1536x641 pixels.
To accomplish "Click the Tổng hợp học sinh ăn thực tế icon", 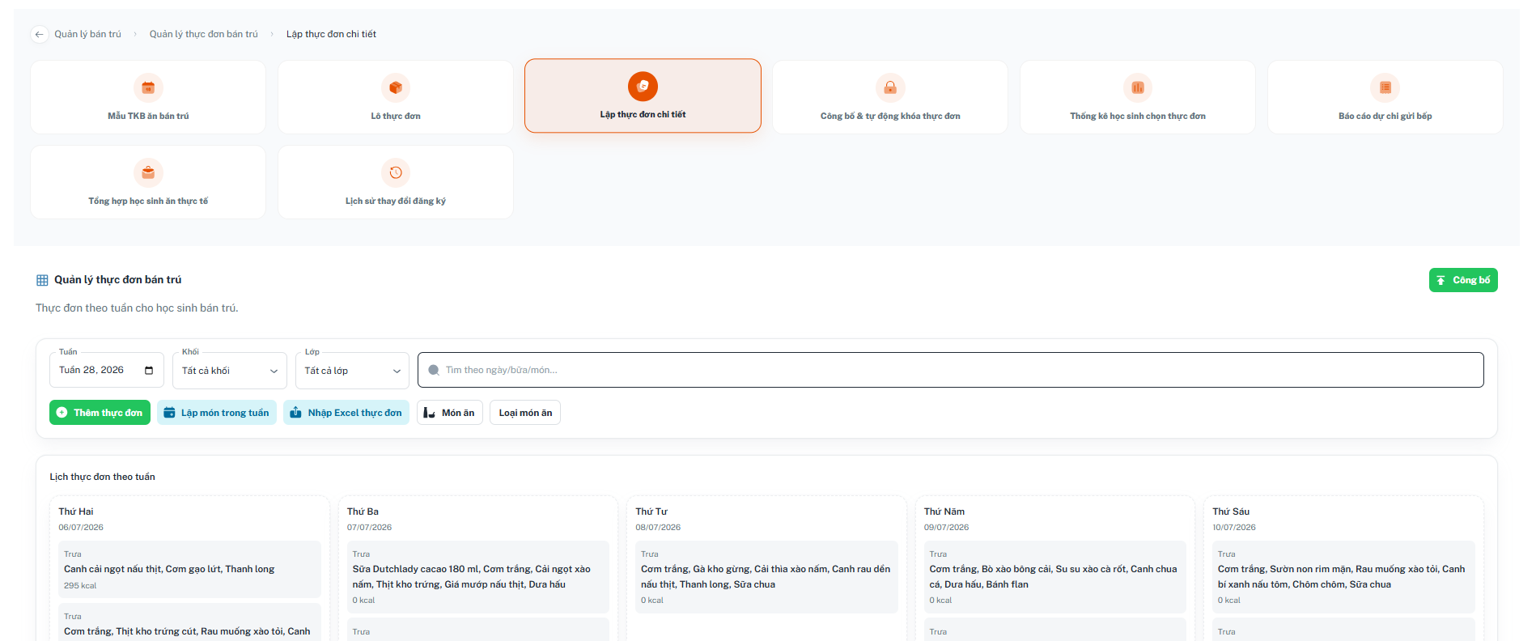I will coord(148,172).
